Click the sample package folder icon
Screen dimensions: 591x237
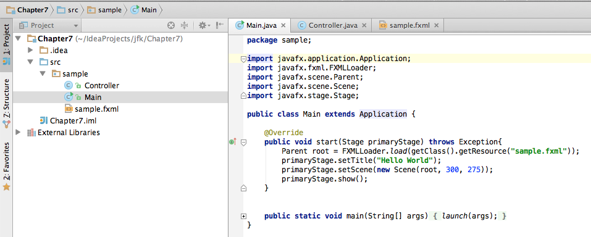56,73
